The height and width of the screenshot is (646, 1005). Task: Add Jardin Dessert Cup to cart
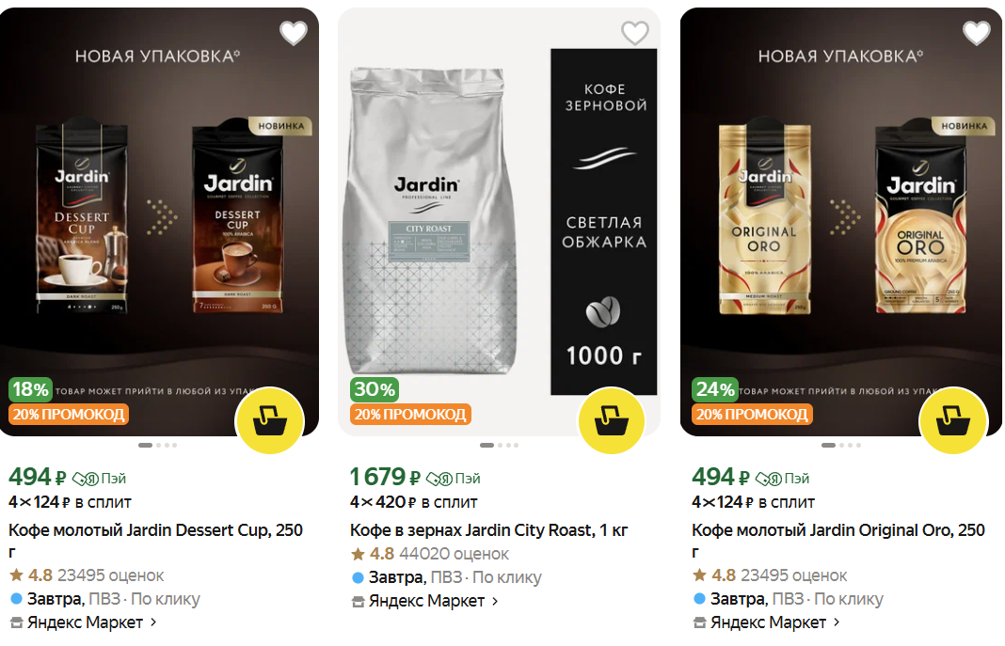click(x=270, y=420)
